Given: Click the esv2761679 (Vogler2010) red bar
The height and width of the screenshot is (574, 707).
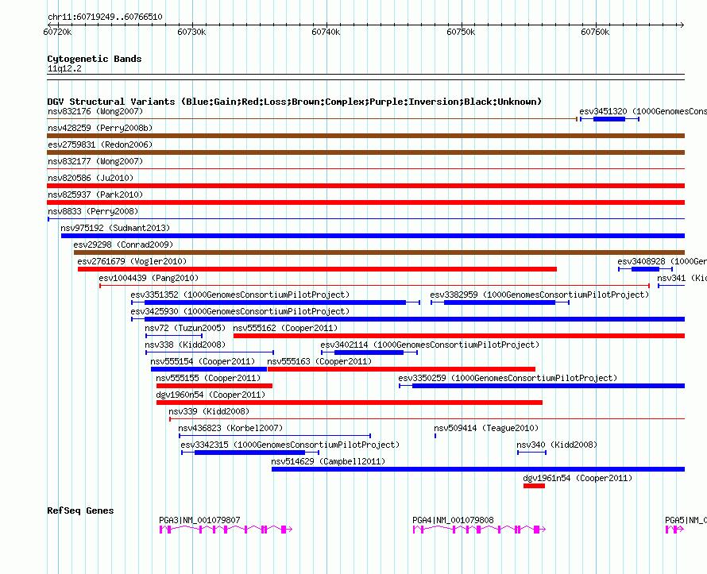Looking at the screenshot, I should click(x=317, y=269).
